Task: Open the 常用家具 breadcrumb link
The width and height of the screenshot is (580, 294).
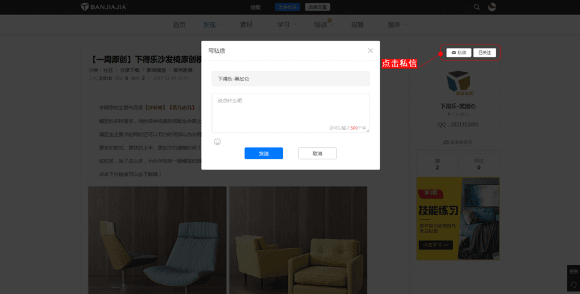Action: (183, 70)
